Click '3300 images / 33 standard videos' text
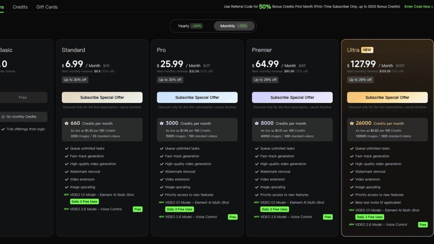This screenshot has height=244, width=434. (95, 136)
